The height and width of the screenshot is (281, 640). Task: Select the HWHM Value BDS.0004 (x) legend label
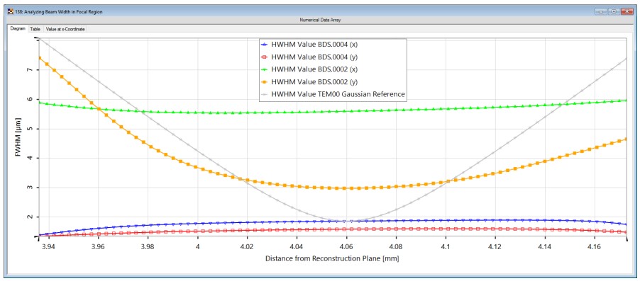click(x=314, y=44)
